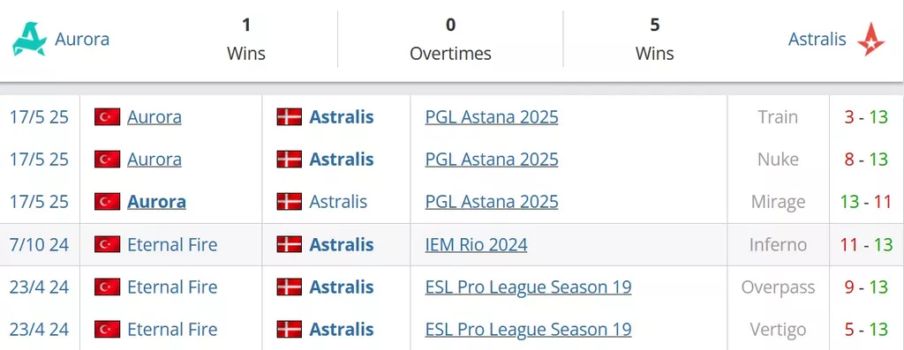Viewport: 904px width, 350px height.
Task: Open PGL Astana 2025 link for Train
Action: [492, 117]
